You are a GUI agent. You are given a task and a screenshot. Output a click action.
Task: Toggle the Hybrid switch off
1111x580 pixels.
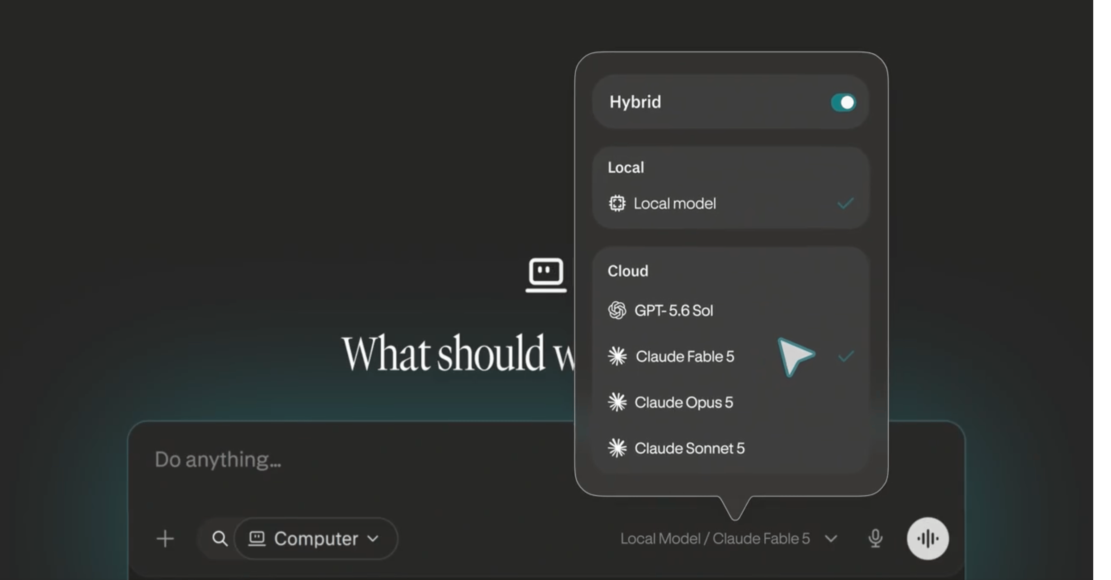[843, 103]
